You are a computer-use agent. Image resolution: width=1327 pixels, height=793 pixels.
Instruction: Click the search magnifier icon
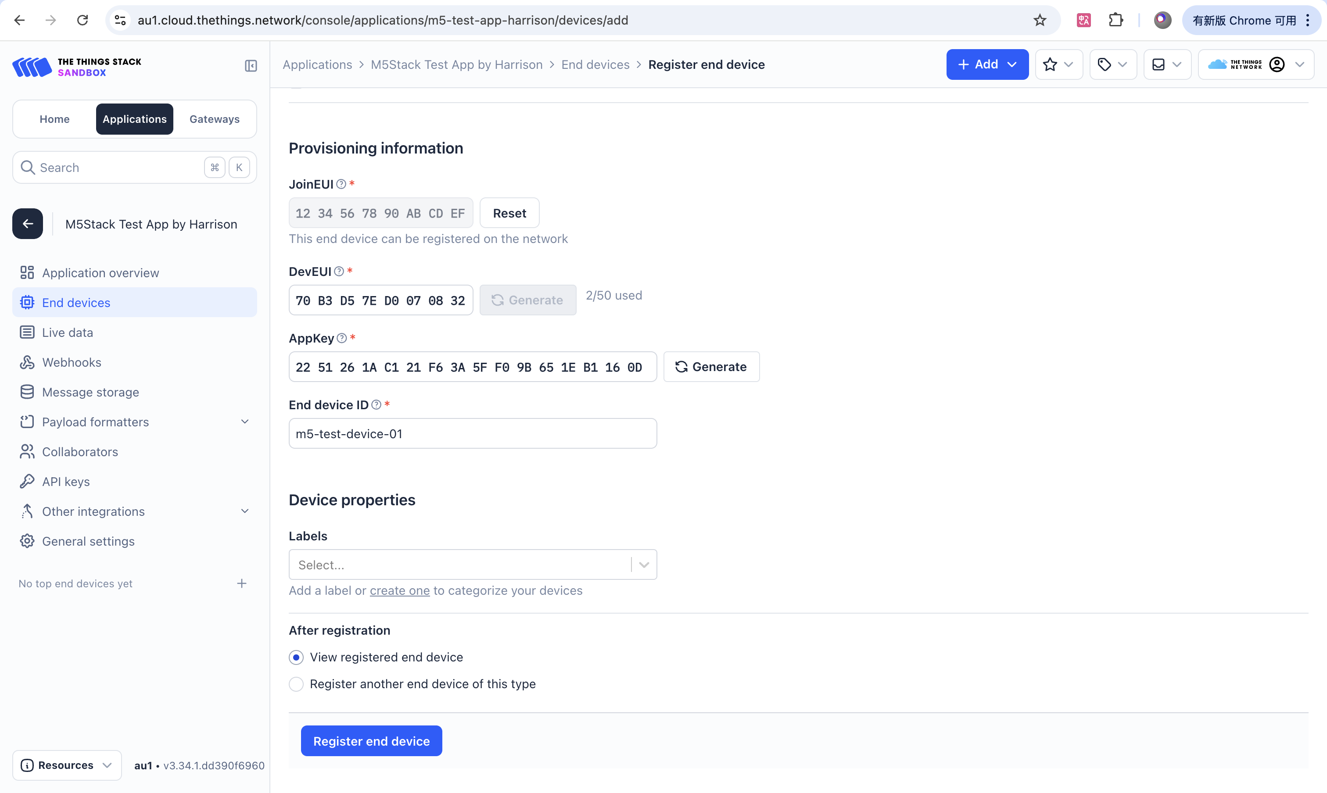click(28, 167)
